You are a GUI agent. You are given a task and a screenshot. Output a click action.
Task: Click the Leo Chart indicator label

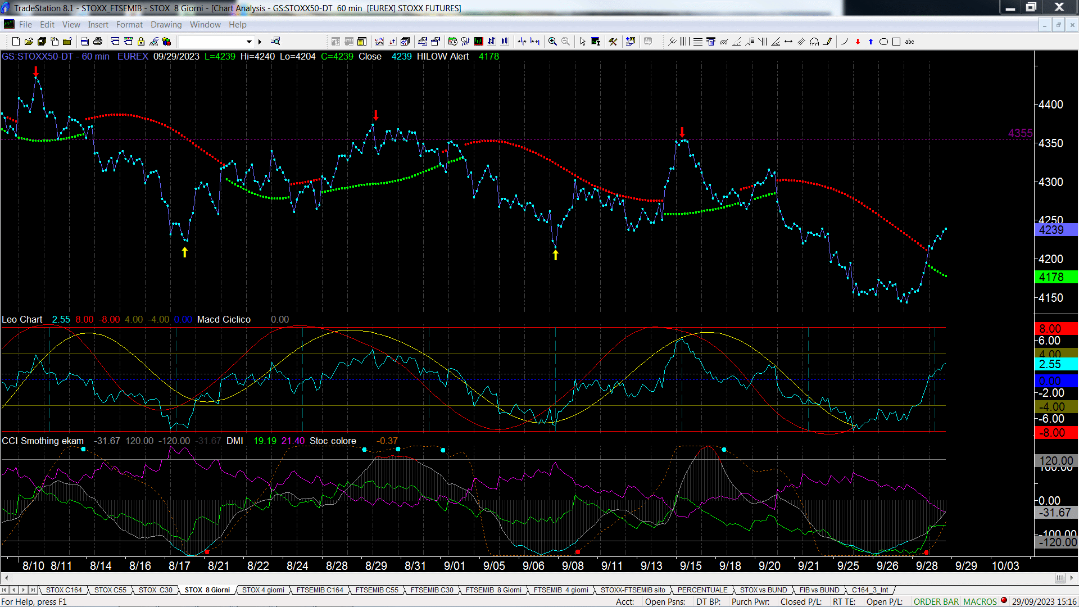(x=22, y=320)
